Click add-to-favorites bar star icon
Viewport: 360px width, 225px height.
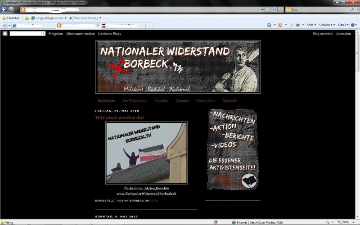coord(27,18)
